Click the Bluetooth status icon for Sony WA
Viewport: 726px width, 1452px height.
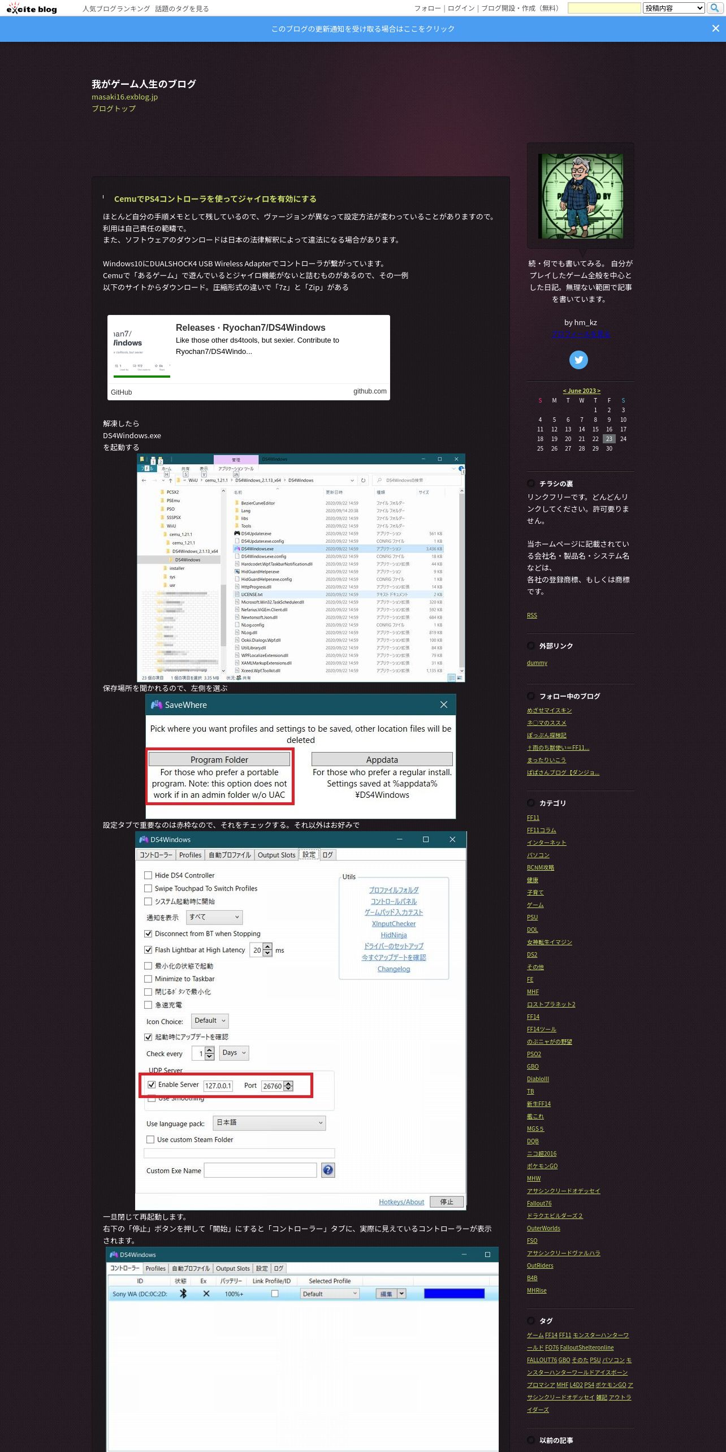click(183, 1293)
